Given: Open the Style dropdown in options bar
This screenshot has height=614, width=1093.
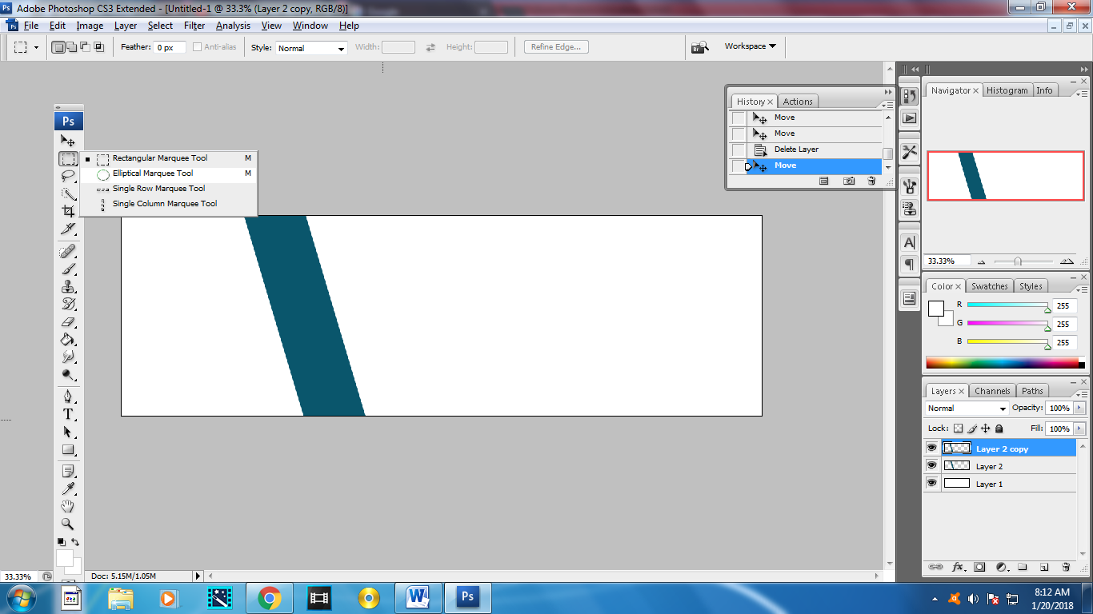Looking at the screenshot, I should (x=311, y=48).
